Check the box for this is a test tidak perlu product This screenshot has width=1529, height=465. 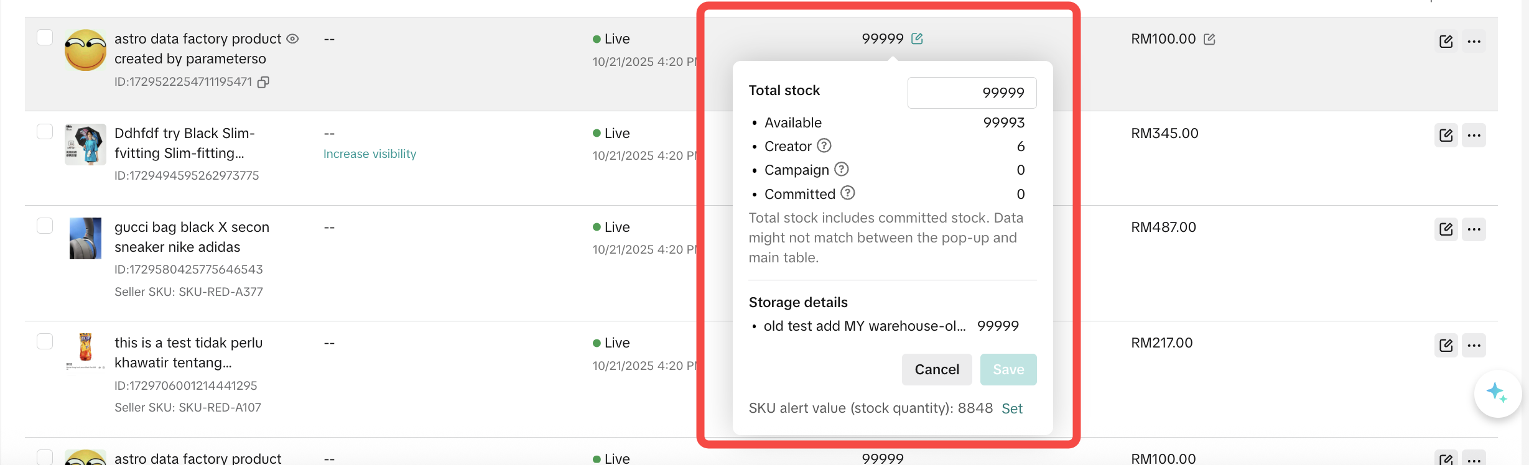tap(45, 341)
